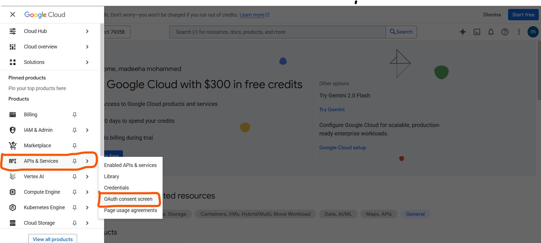
Task: Expand the Kubernetes Engine submenu
Action: tap(87, 208)
